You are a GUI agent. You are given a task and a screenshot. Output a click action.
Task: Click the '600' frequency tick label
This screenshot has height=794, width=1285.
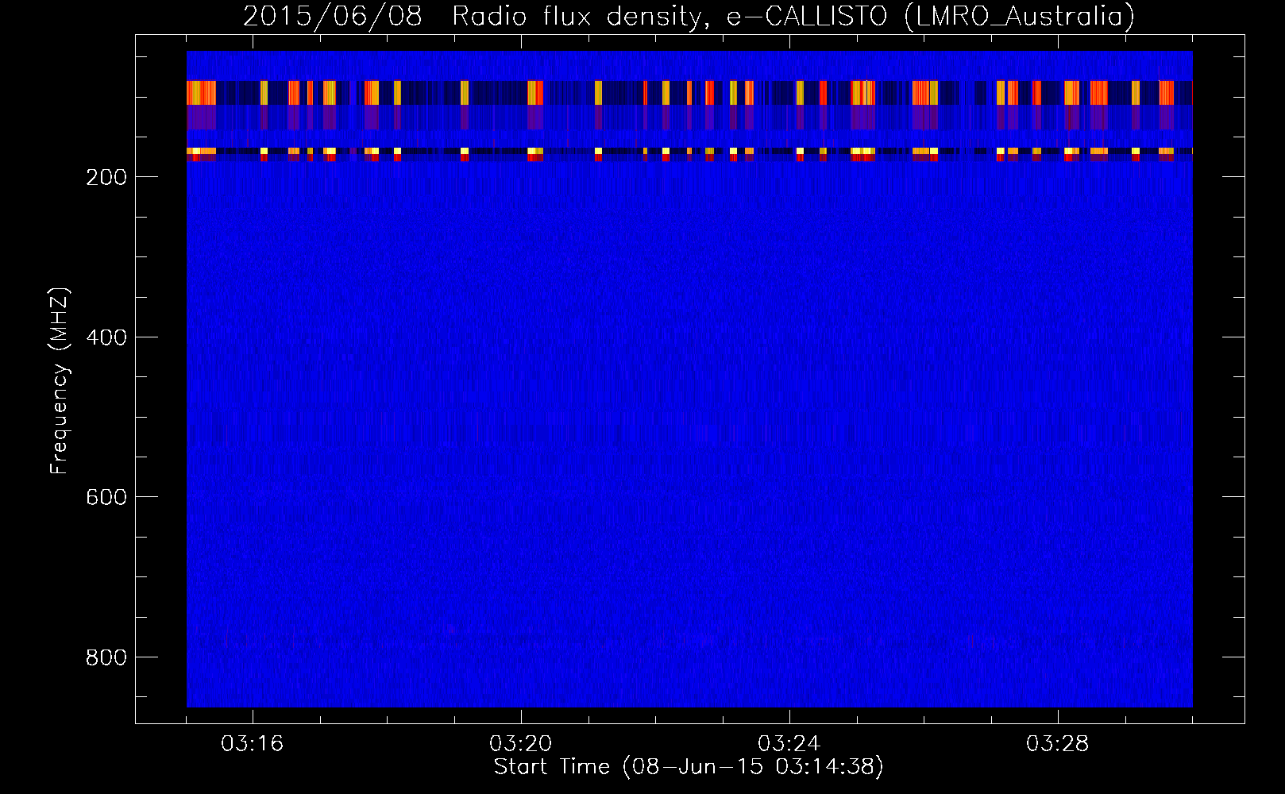click(x=106, y=497)
